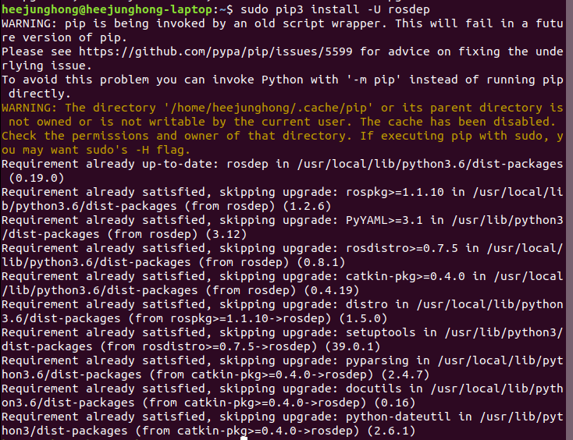Click the 'rosdistro>=0.7.5 in' requirement name
This screenshot has width=573, height=440.
pos(412,248)
